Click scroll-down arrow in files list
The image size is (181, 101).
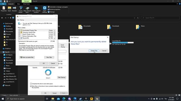click(x=54, y=38)
